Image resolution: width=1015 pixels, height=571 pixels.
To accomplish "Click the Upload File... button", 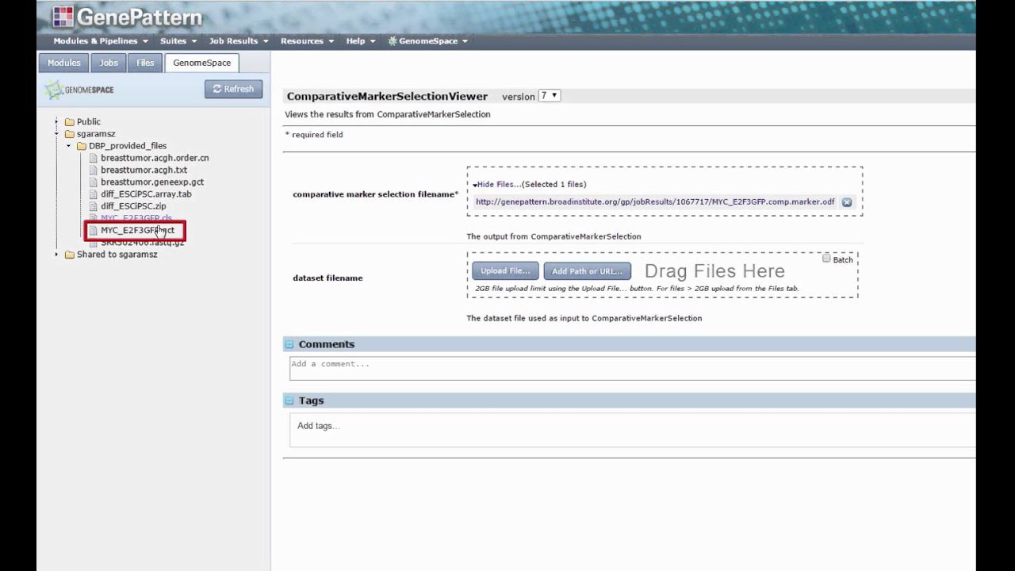I will 505,271.
